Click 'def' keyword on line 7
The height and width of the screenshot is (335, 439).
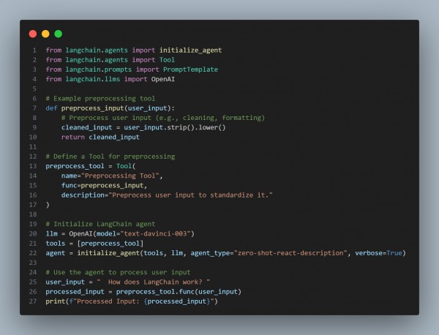click(x=51, y=108)
